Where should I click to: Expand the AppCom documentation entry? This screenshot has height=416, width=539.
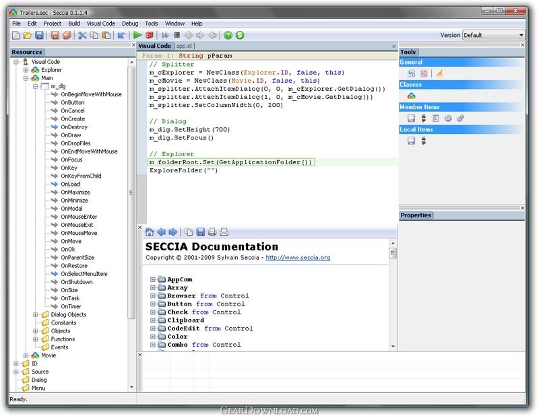click(x=153, y=279)
